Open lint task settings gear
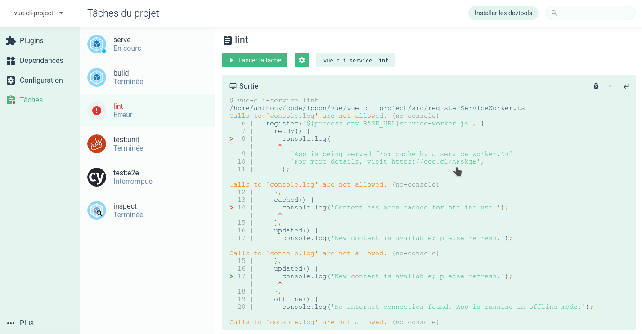Image resolution: width=642 pixels, height=334 pixels. click(301, 60)
